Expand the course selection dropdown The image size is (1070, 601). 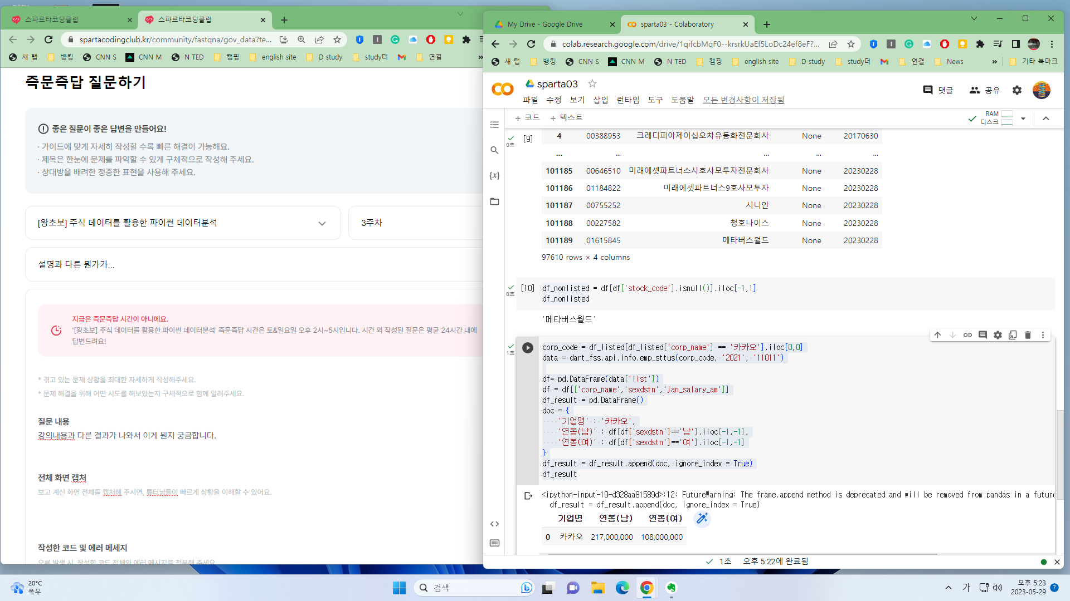point(183,223)
